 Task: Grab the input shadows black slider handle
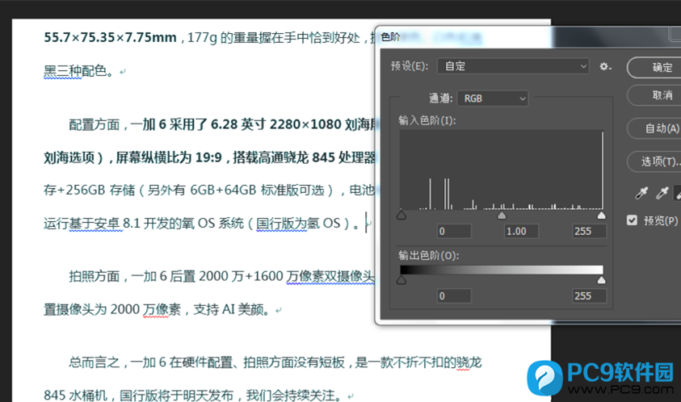[401, 216]
